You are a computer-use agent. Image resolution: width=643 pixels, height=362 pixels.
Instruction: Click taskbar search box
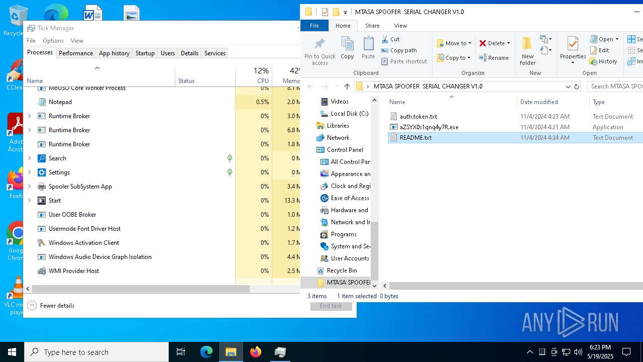(96, 352)
